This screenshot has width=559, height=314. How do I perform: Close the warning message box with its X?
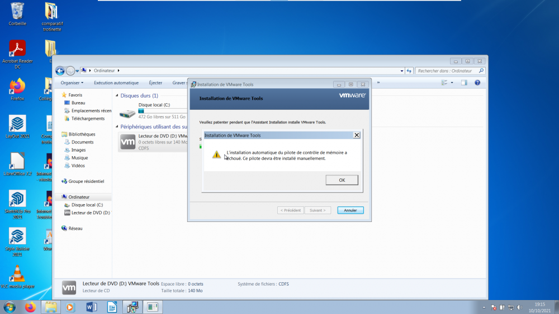(357, 135)
